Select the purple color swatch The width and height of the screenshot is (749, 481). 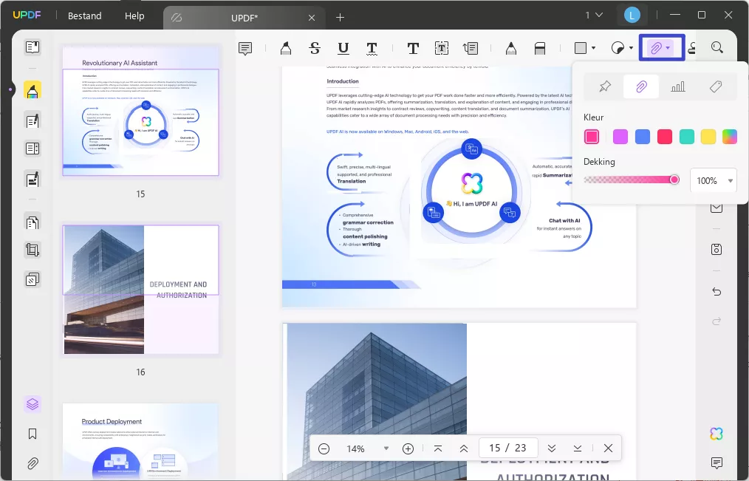click(x=620, y=137)
